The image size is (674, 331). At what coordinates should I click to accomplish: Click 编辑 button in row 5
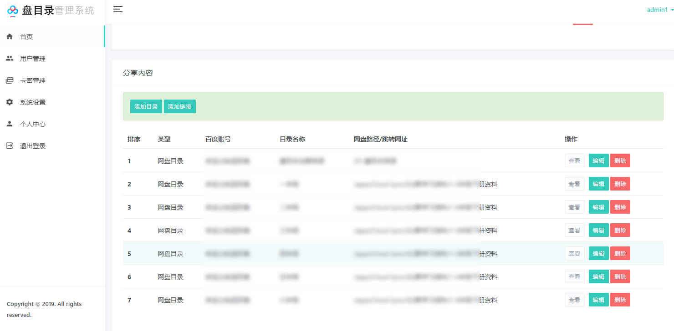pos(598,253)
